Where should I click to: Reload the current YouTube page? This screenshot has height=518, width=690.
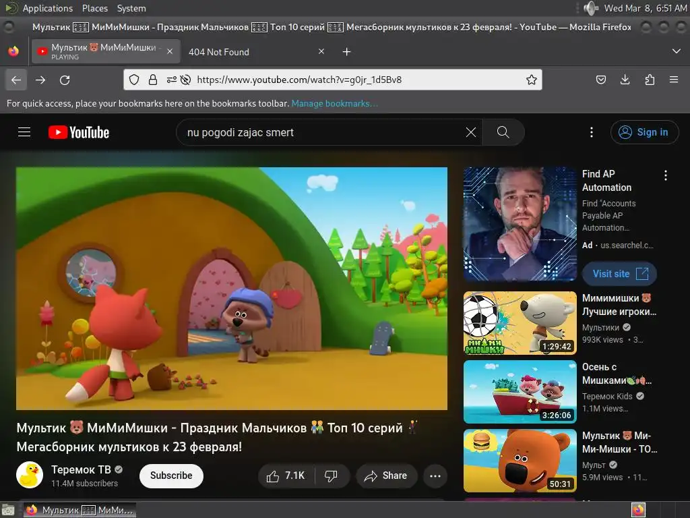(65, 80)
